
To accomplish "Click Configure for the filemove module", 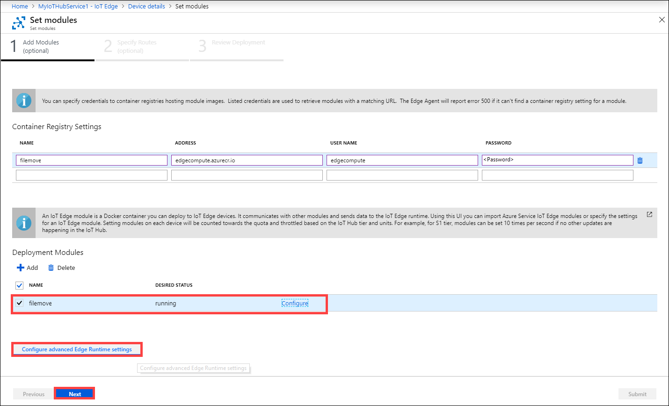I will click(295, 303).
